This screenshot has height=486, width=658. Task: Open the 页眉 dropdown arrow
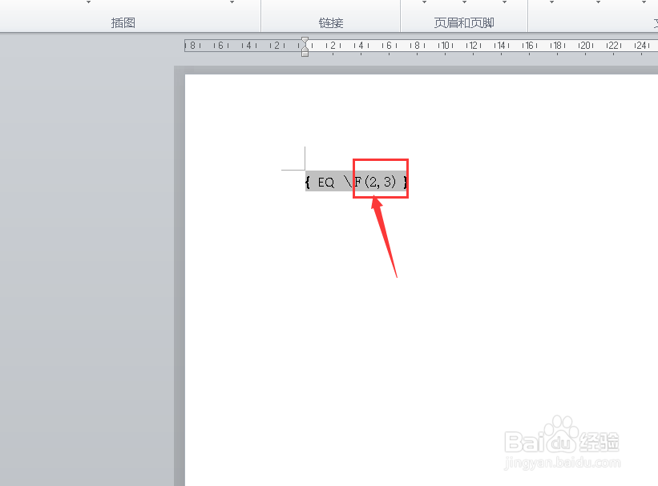424,2
